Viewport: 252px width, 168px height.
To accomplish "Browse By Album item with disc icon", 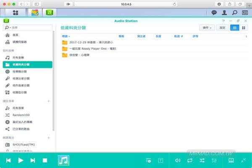I will click(x=27, y=71).
